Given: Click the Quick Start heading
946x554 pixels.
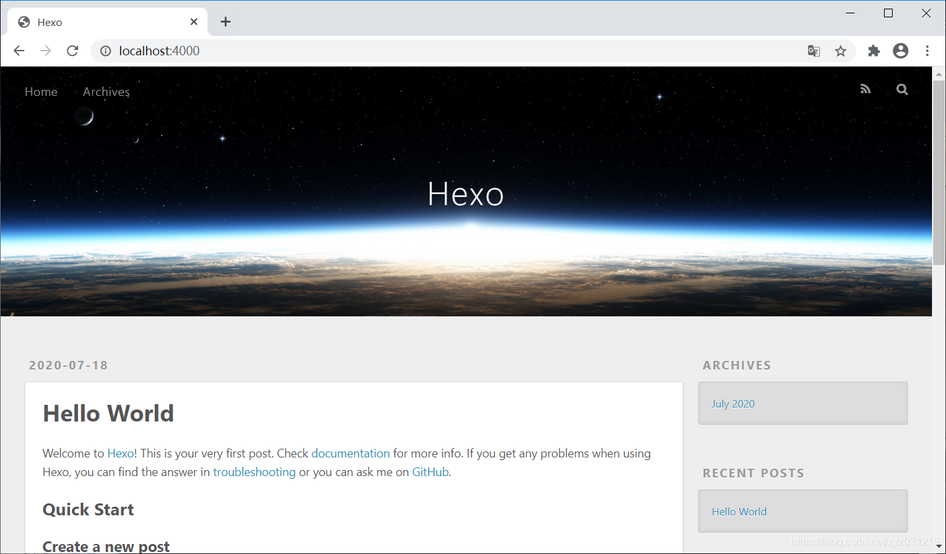Looking at the screenshot, I should pos(88,510).
